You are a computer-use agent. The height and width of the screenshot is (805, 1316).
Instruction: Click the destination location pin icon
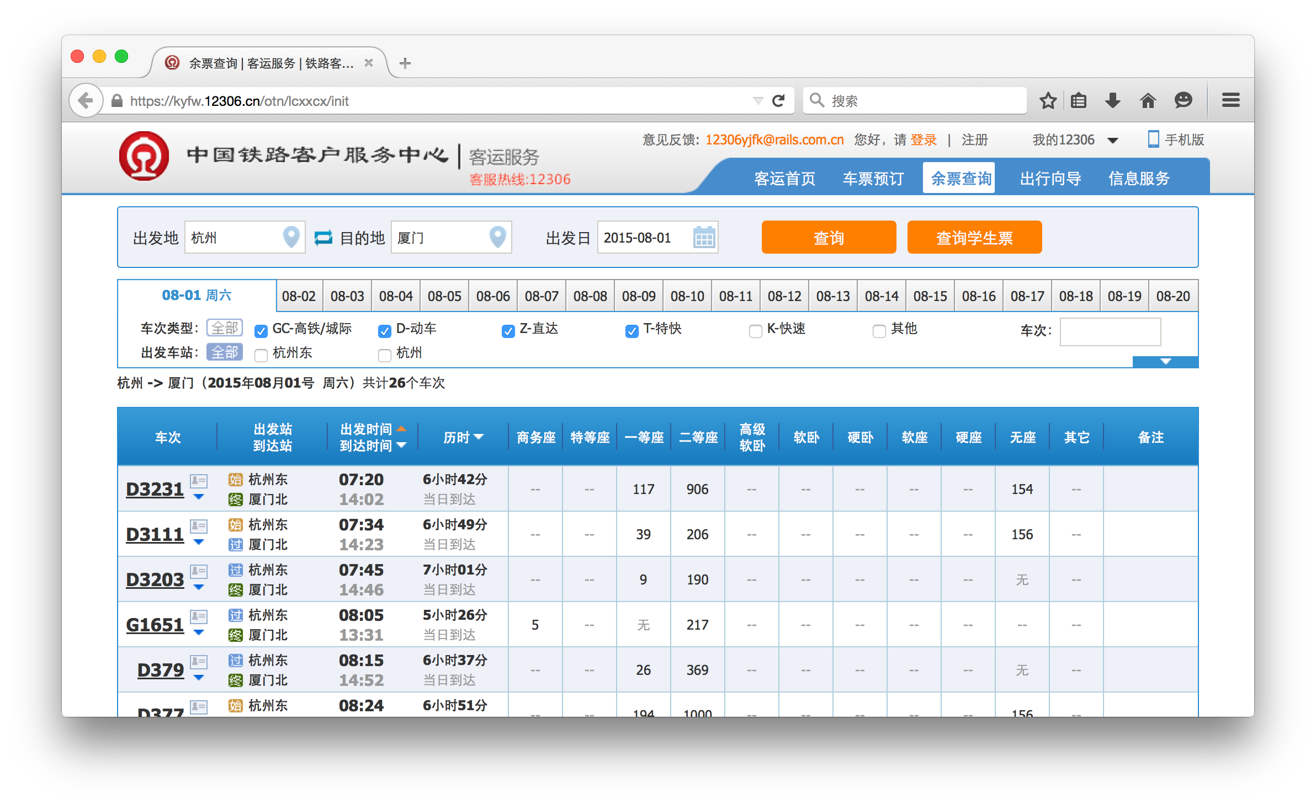[x=499, y=238]
